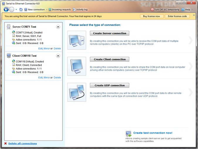Viewport: 198px width, 149px height.
Task: Click Create UDP connection button
Action: tap(109, 86)
